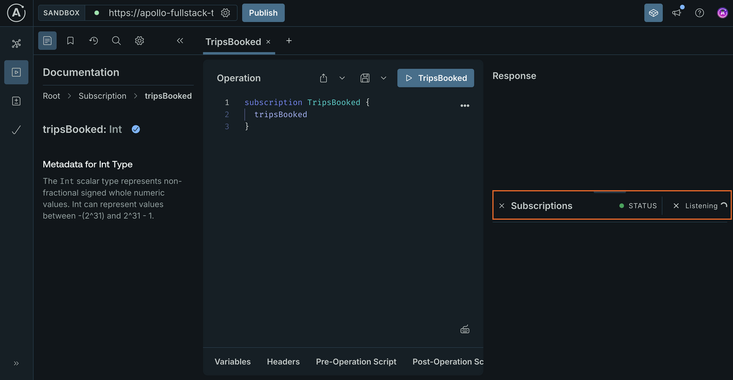This screenshot has height=380, width=733.
Task: Click the Publish button
Action: (263, 13)
